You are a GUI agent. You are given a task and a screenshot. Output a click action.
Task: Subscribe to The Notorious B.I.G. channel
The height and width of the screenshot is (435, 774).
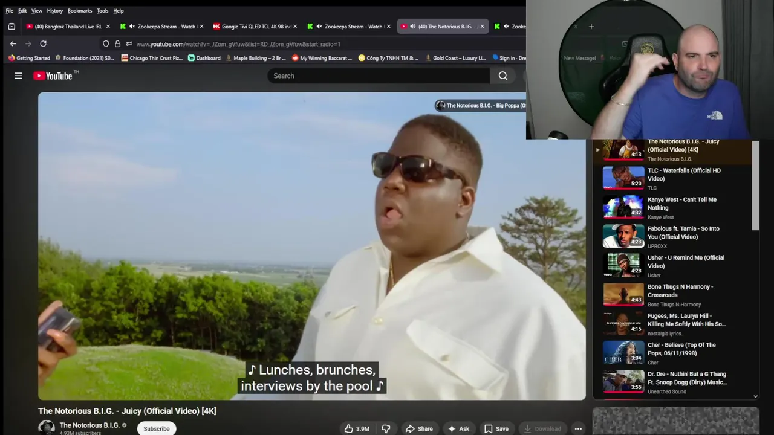(157, 428)
